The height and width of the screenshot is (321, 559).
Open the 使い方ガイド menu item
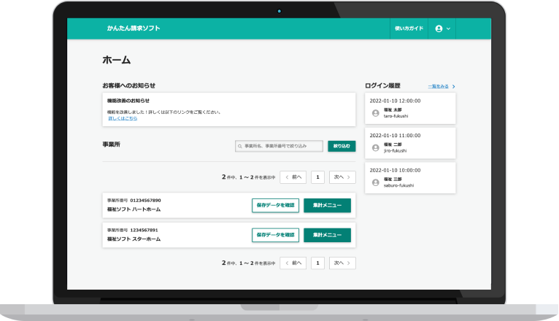pos(409,28)
